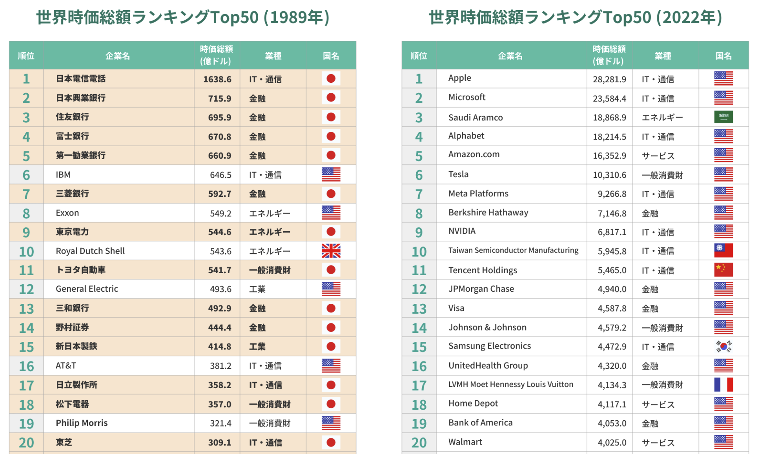The image size is (758, 454).
Task: Click the Japan flag in 松下電器 row
Action: (331, 404)
